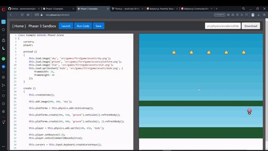
Task: Reload the page with the refresh icon
Action: tap(22, 15)
